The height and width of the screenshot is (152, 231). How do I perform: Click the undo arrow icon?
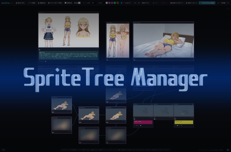click(135, 3)
